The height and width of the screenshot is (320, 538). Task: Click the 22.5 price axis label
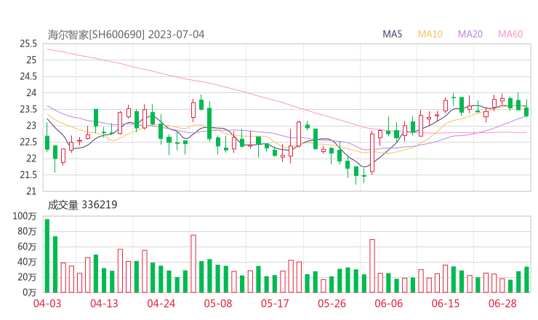28,142
